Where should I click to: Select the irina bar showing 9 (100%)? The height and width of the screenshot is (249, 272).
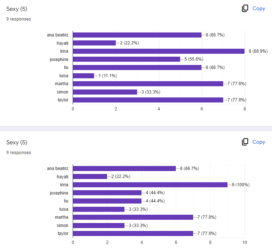click(x=150, y=185)
